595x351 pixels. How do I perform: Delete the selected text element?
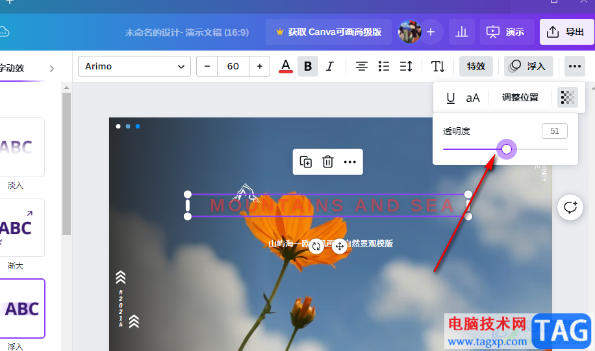point(327,162)
